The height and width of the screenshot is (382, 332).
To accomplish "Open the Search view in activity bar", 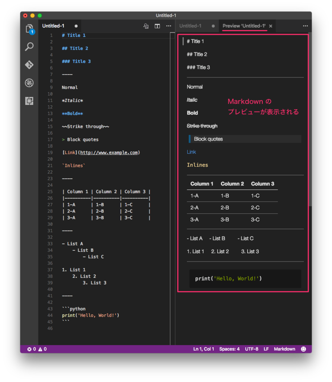I will point(29,47).
